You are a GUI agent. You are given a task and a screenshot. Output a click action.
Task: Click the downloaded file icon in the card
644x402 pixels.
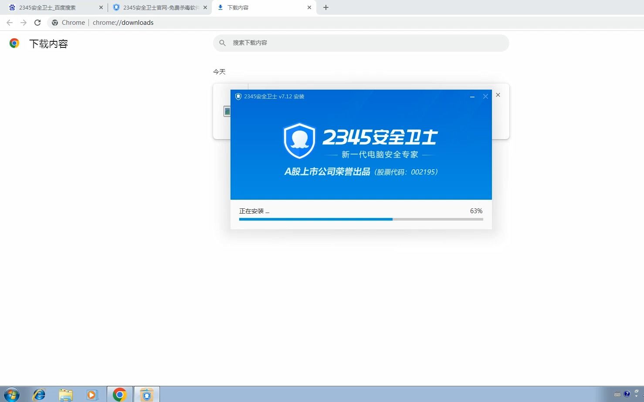227,111
